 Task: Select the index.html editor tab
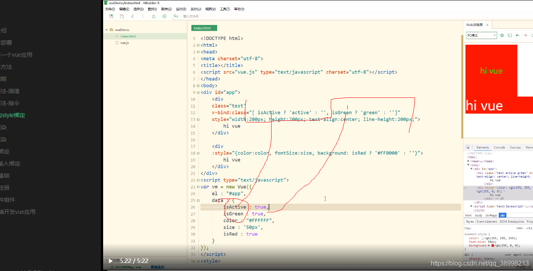[x=204, y=28]
